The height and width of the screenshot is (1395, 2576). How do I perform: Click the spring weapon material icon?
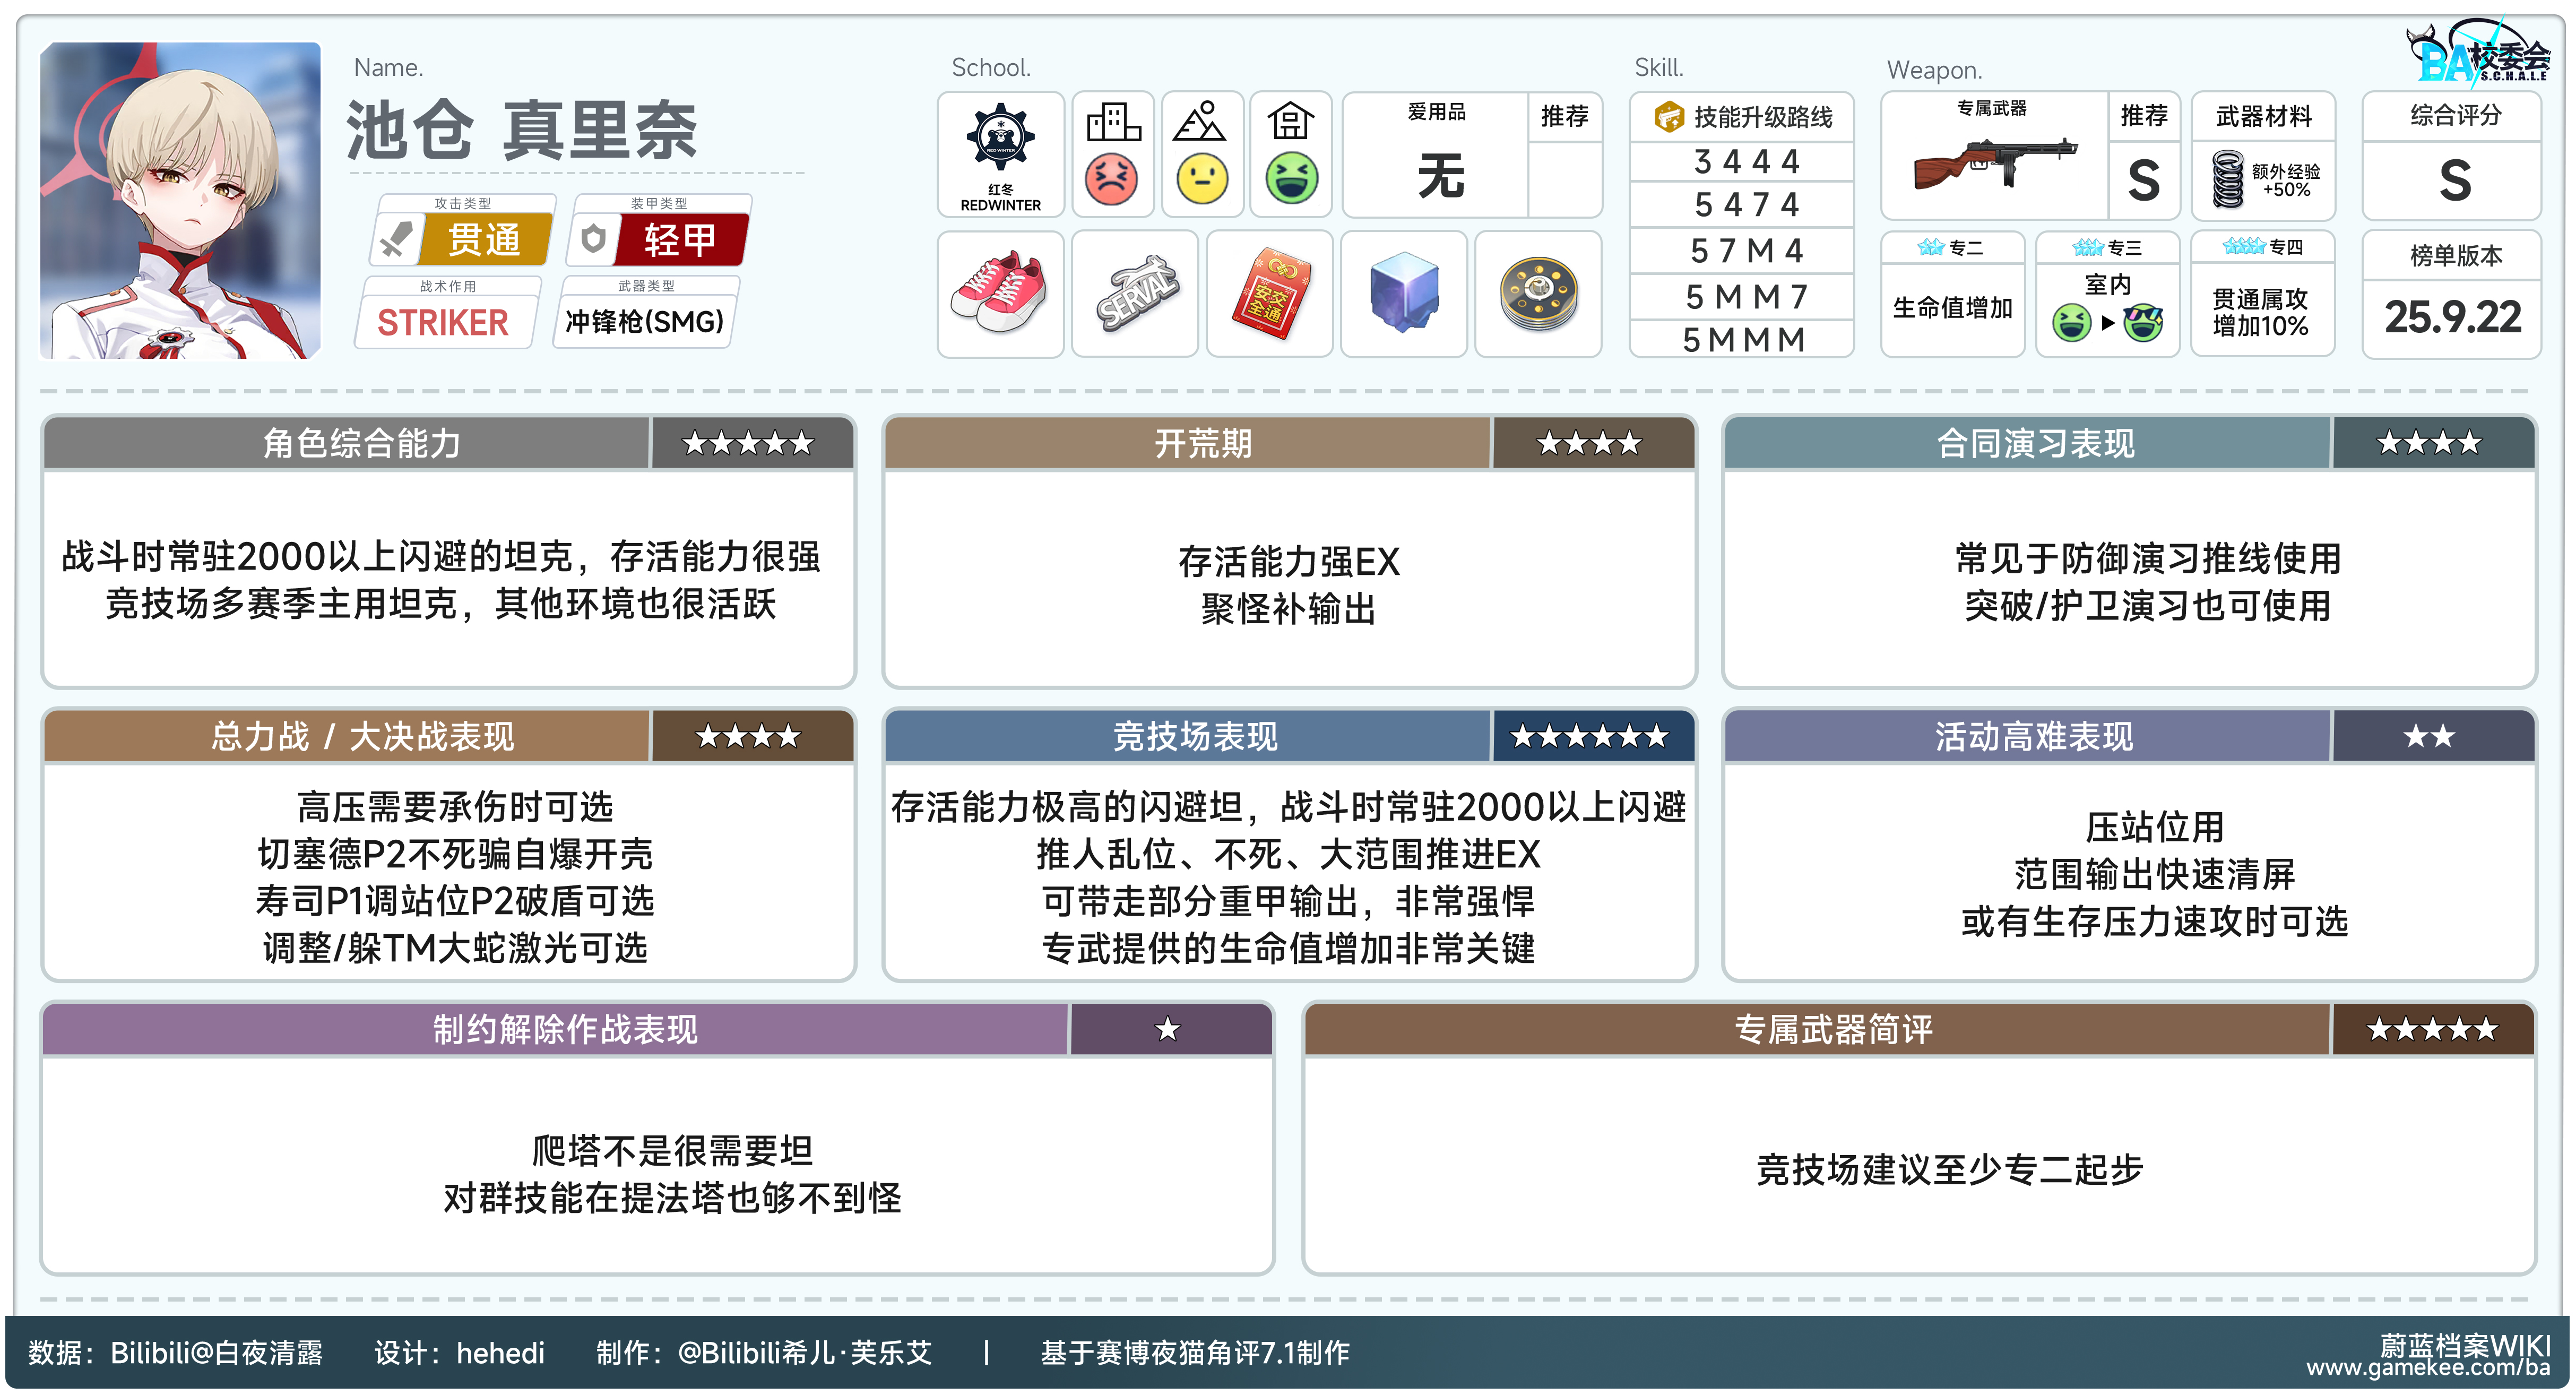2227,179
